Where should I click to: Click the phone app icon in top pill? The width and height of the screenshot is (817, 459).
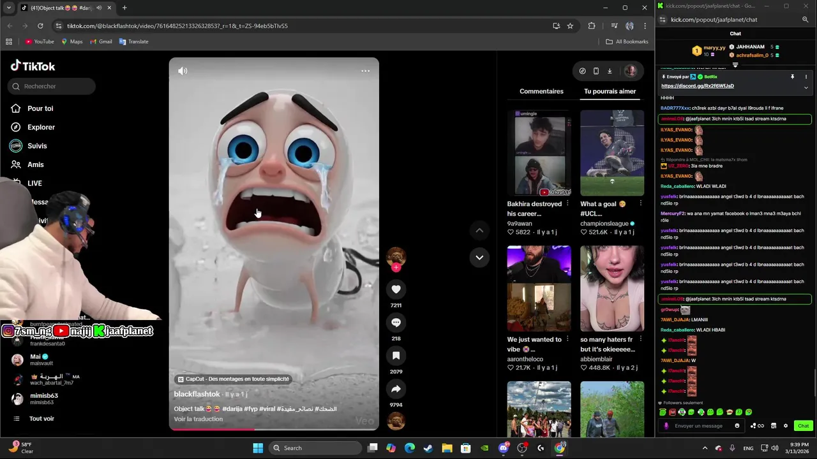pyautogui.click(x=596, y=71)
